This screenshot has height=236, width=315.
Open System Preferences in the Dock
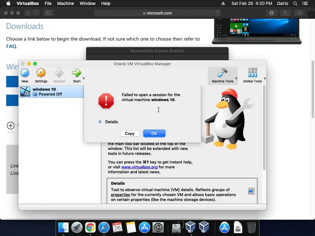[x=158, y=228]
